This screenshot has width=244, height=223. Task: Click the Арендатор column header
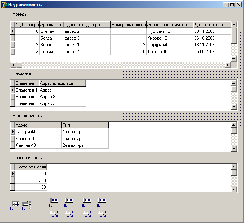click(52, 25)
